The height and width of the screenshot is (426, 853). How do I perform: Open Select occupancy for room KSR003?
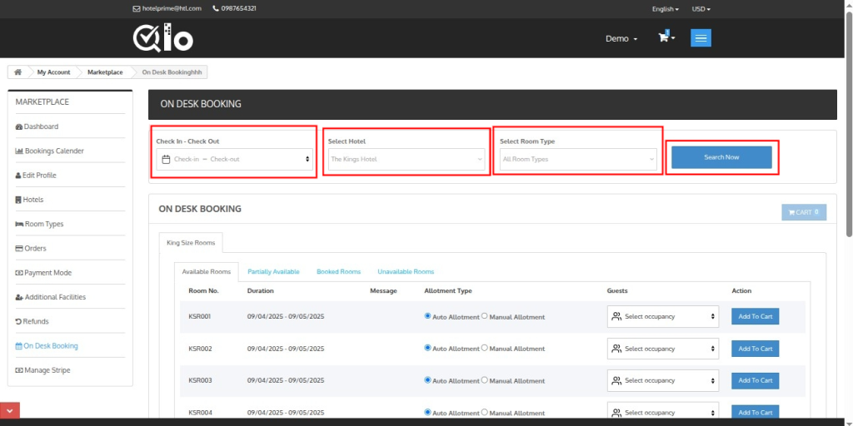pyautogui.click(x=663, y=380)
